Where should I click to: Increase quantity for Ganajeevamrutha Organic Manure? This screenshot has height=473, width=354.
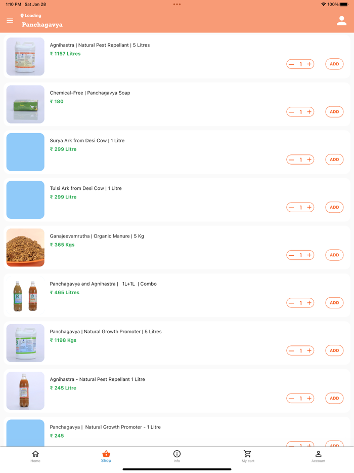click(x=309, y=255)
